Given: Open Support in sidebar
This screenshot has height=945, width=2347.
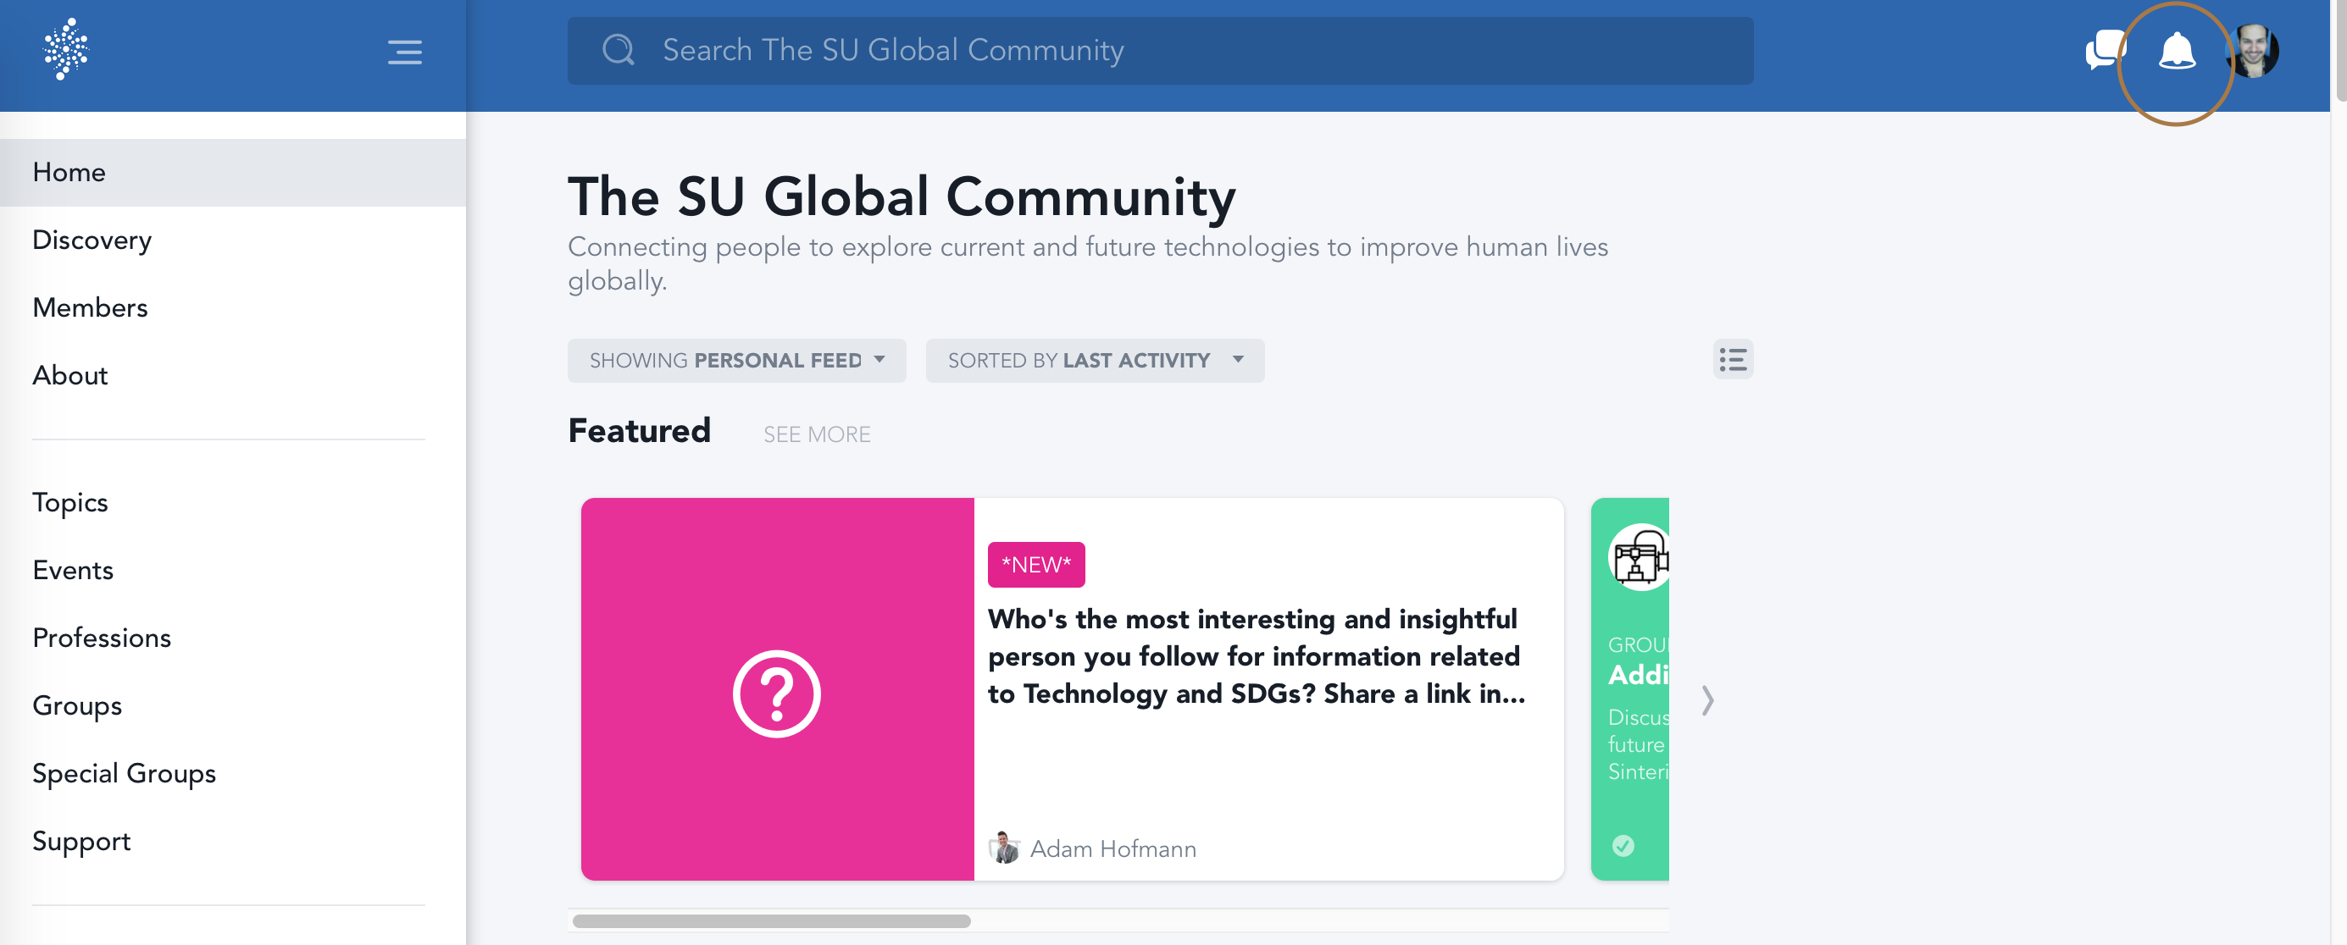Looking at the screenshot, I should click(232, 841).
